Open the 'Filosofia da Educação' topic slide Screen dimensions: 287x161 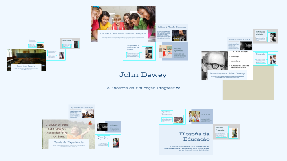click(185, 140)
